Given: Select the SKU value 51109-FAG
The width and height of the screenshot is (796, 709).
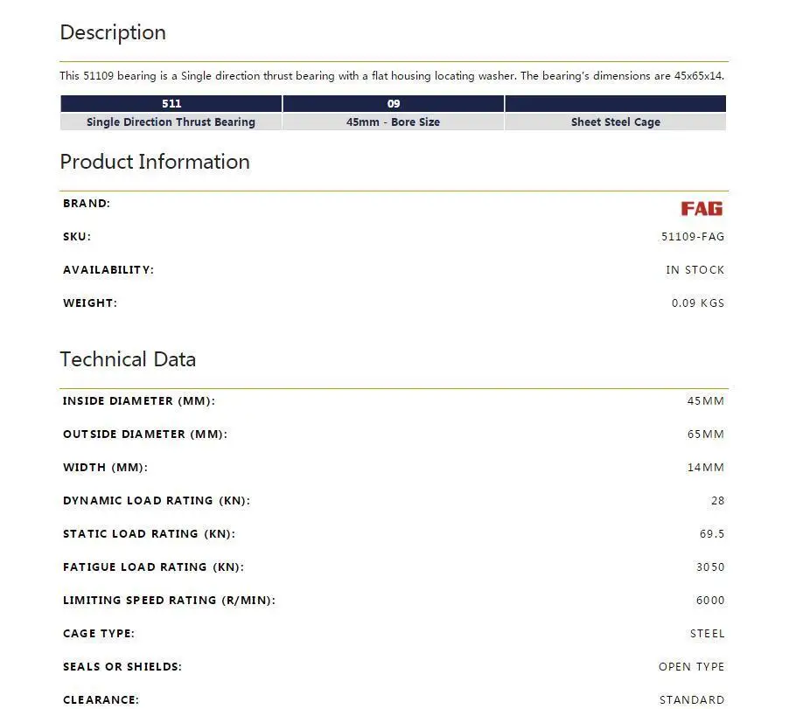Looking at the screenshot, I should (x=693, y=237).
